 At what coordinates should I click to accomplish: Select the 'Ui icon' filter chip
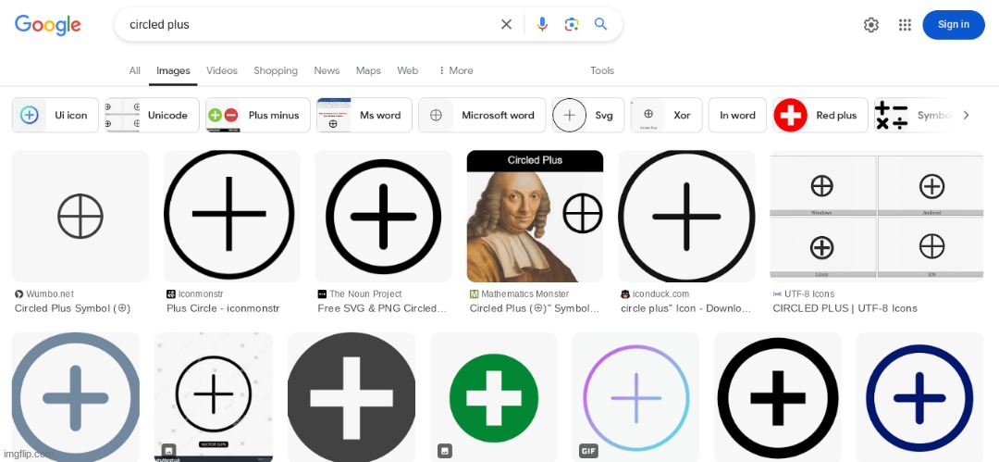pos(55,115)
